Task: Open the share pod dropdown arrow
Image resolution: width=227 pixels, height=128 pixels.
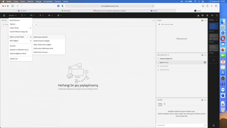Action: tap(36, 24)
